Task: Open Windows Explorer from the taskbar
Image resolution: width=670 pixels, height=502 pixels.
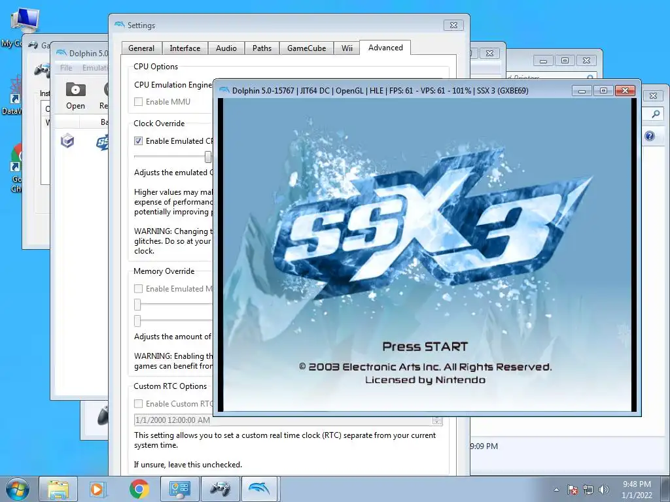Action: tap(58, 489)
